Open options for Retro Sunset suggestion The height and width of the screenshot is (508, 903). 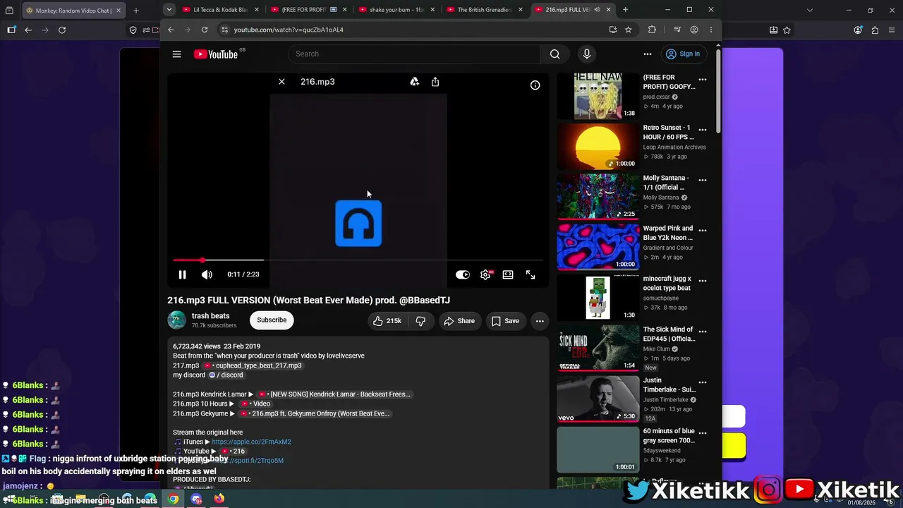pyautogui.click(x=702, y=130)
